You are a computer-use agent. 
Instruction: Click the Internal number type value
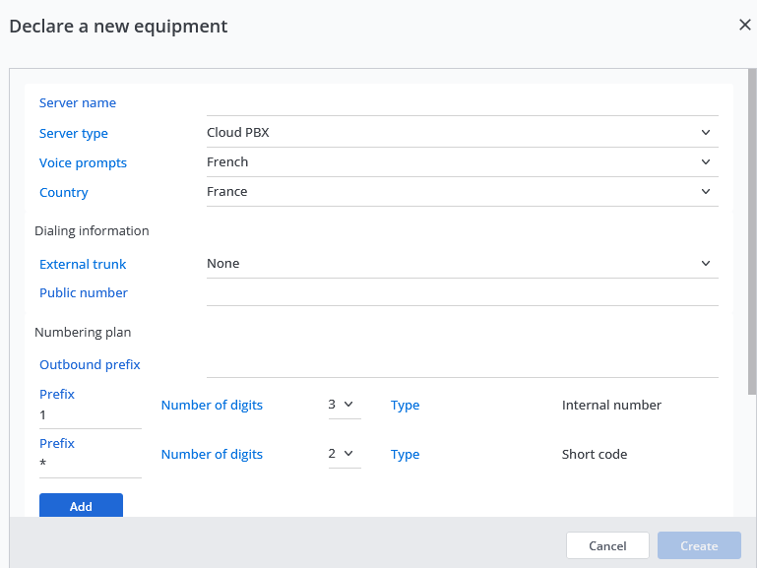point(611,405)
